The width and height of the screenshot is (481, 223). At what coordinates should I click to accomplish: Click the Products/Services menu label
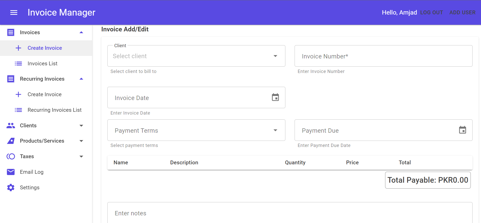pyautogui.click(x=42, y=141)
